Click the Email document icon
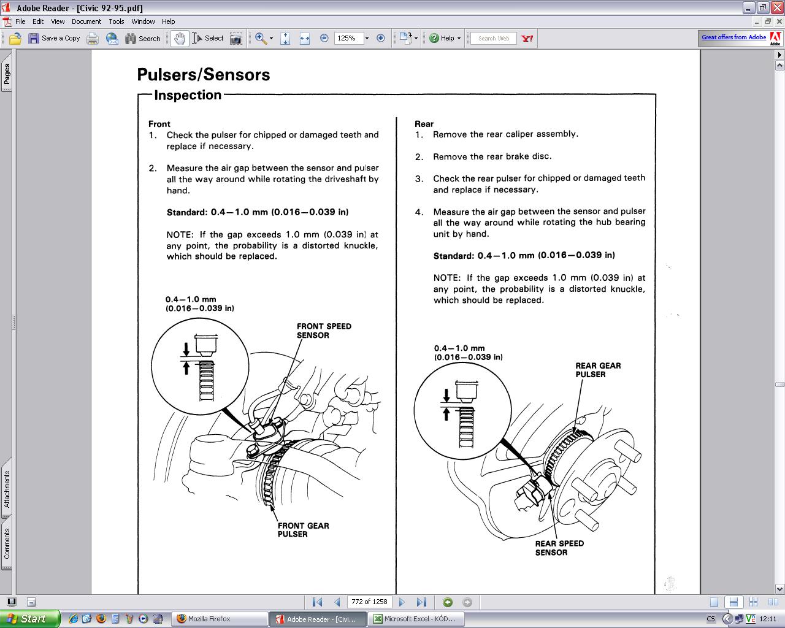This screenshot has width=785, height=628. (x=112, y=38)
